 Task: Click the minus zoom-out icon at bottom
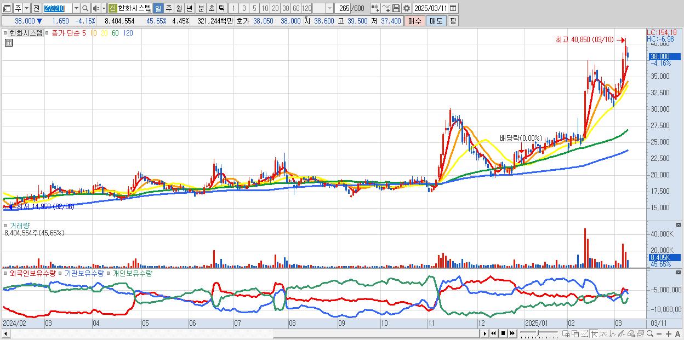659,334
